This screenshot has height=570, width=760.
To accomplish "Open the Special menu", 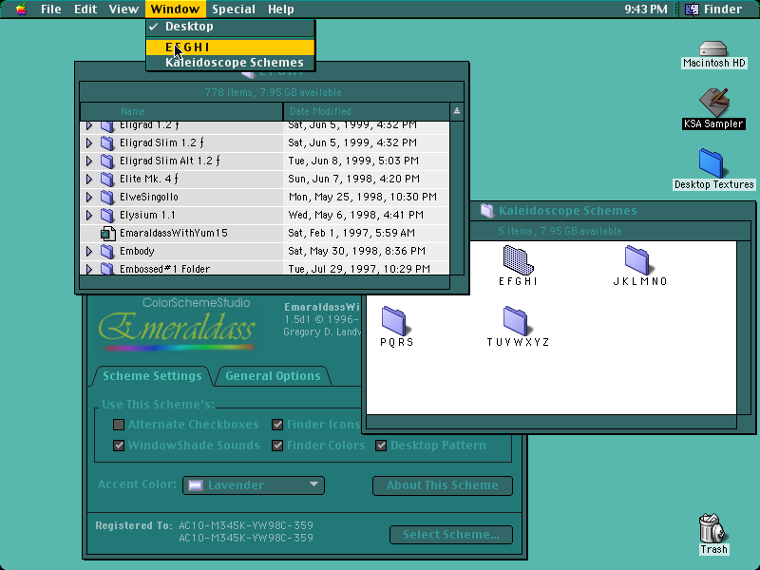I will 234,9.
